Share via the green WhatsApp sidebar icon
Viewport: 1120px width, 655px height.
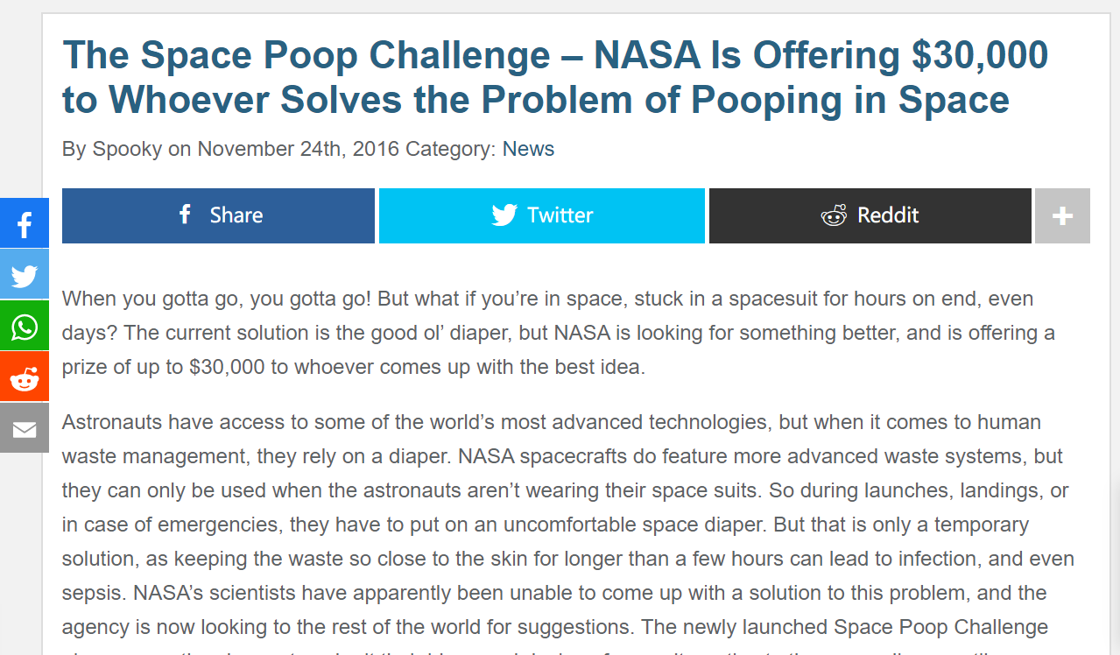[x=25, y=326]
